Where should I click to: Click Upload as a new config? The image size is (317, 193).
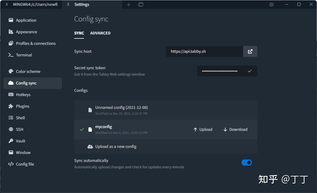(x=115, y=147)
